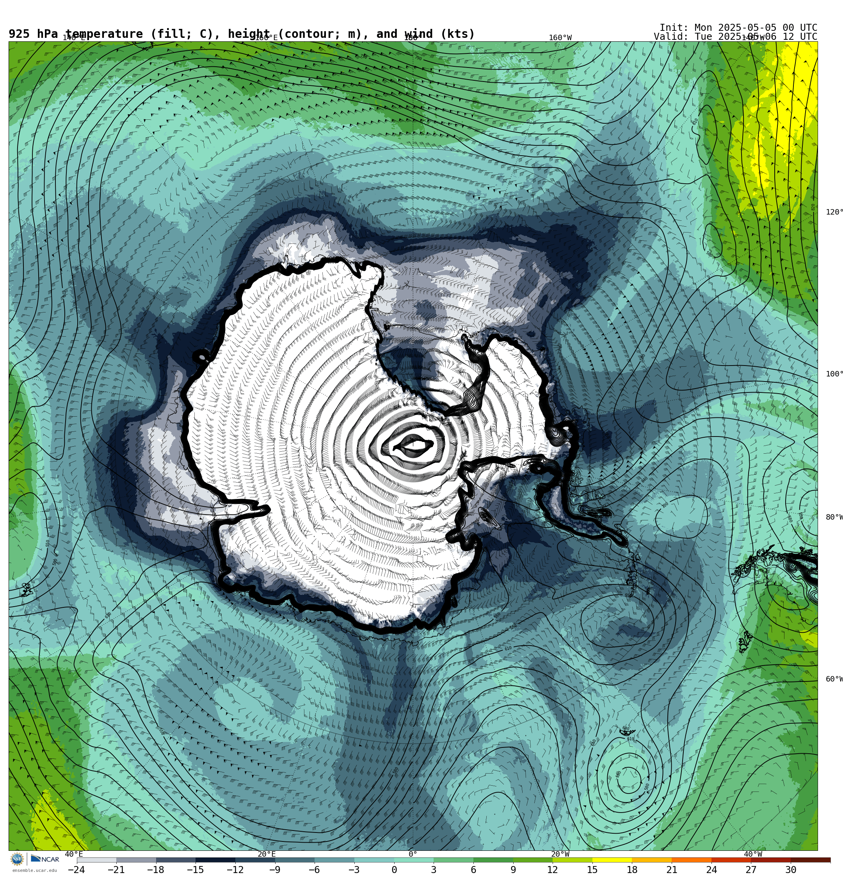This screenshot has width=843, height=875.
Task: Click the 100° longitude label on right edge
Action: coord(834,374)
